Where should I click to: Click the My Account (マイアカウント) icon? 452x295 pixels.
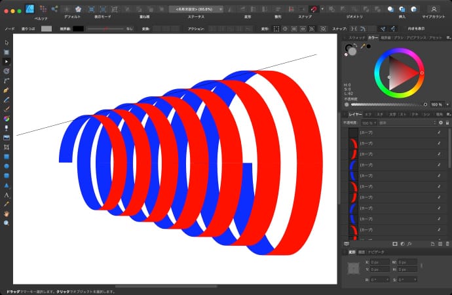click(434, 9)
